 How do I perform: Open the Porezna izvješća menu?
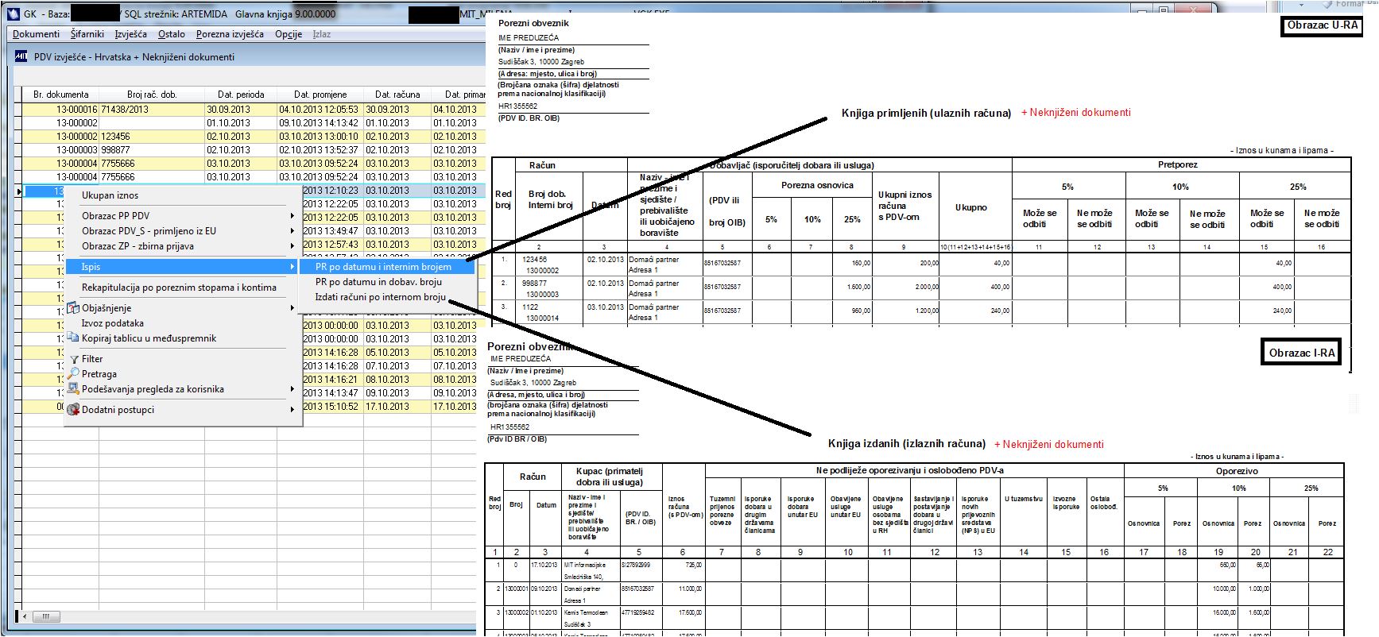coord(230,34)
